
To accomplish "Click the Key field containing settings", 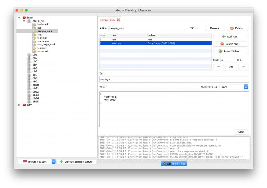I will (x=174, y=79).
